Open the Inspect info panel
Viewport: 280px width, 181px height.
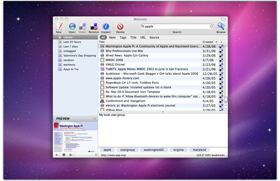(x=106, y=27)
